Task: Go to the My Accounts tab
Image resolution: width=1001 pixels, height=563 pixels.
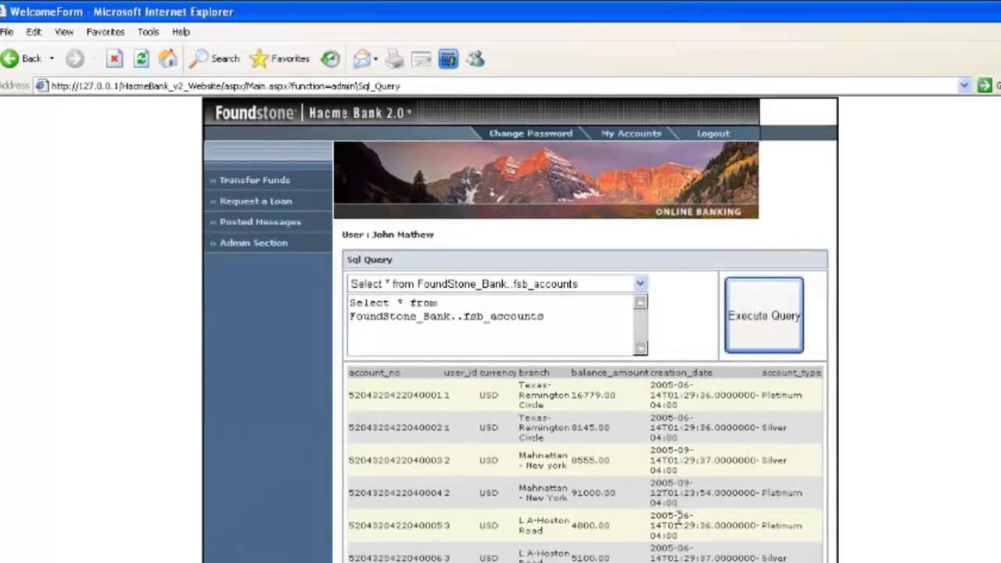Action: [631, 133]
